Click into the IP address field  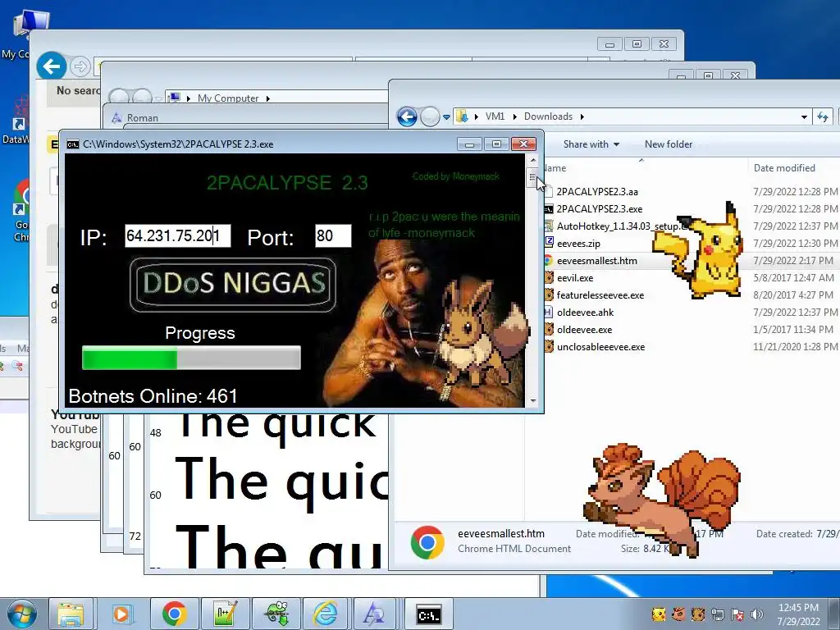178,235
